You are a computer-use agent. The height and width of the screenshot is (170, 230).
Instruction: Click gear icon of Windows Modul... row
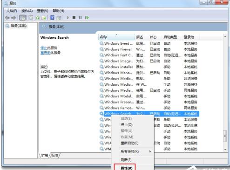coord(101,96)
